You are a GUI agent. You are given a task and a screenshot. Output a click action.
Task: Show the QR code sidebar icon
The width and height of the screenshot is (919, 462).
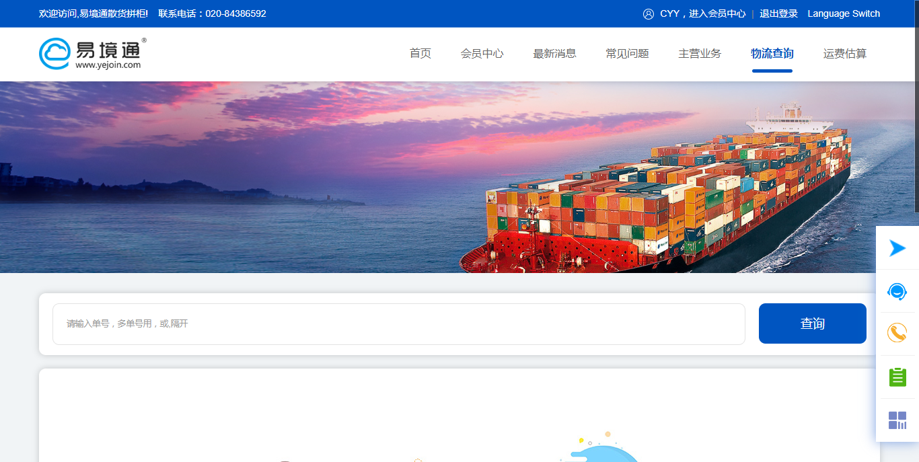[x=897, y=420]
